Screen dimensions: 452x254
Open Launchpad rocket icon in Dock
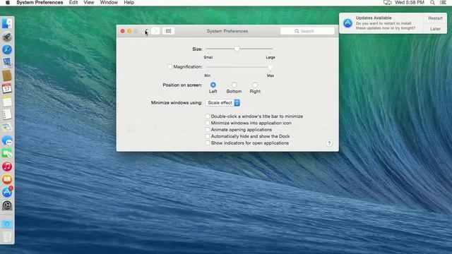point(7,37)
